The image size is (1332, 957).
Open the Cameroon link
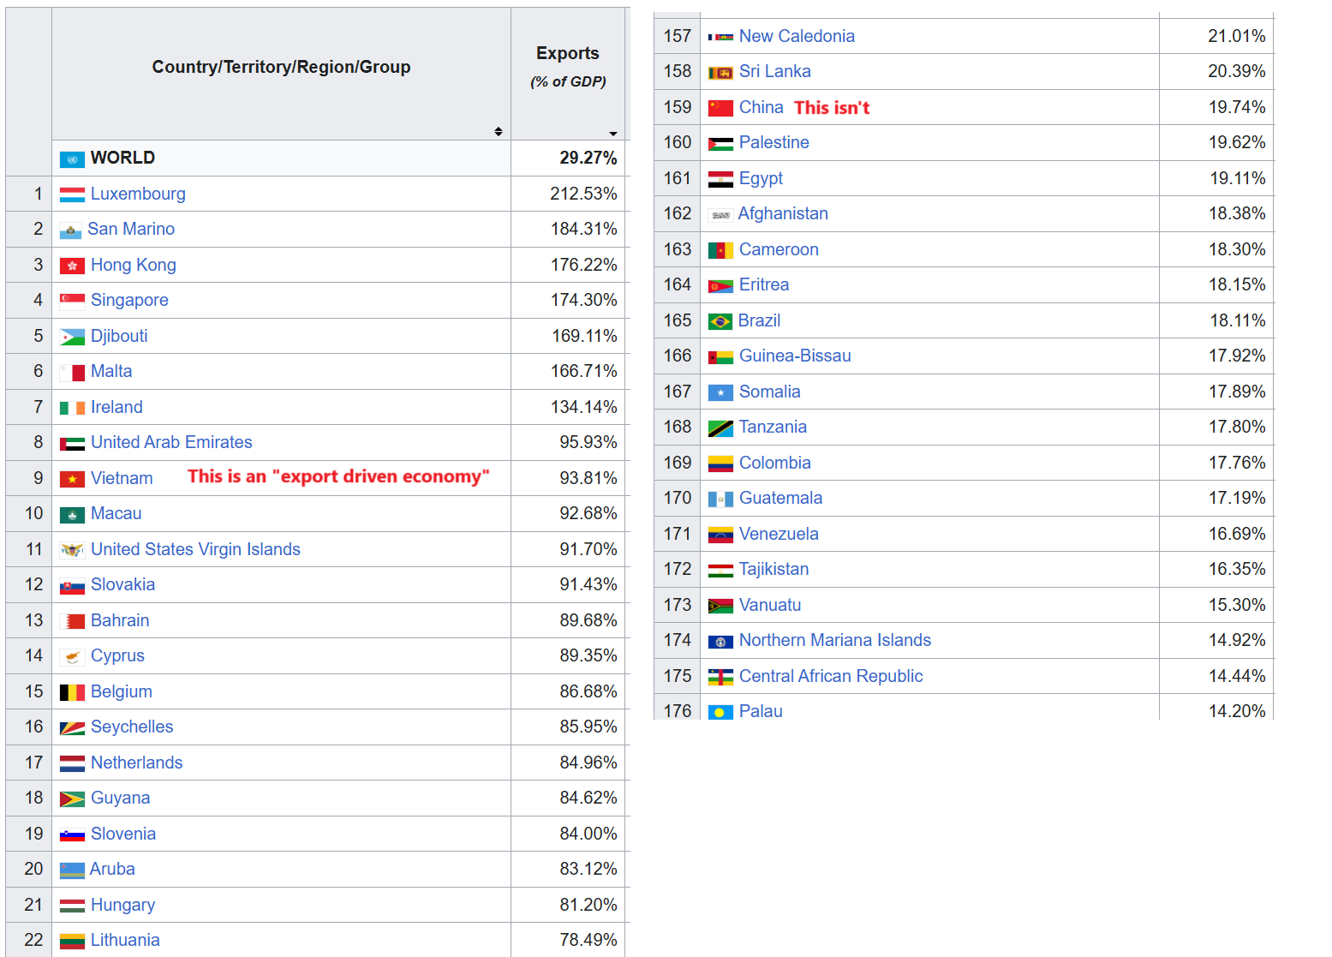(779, 249)
